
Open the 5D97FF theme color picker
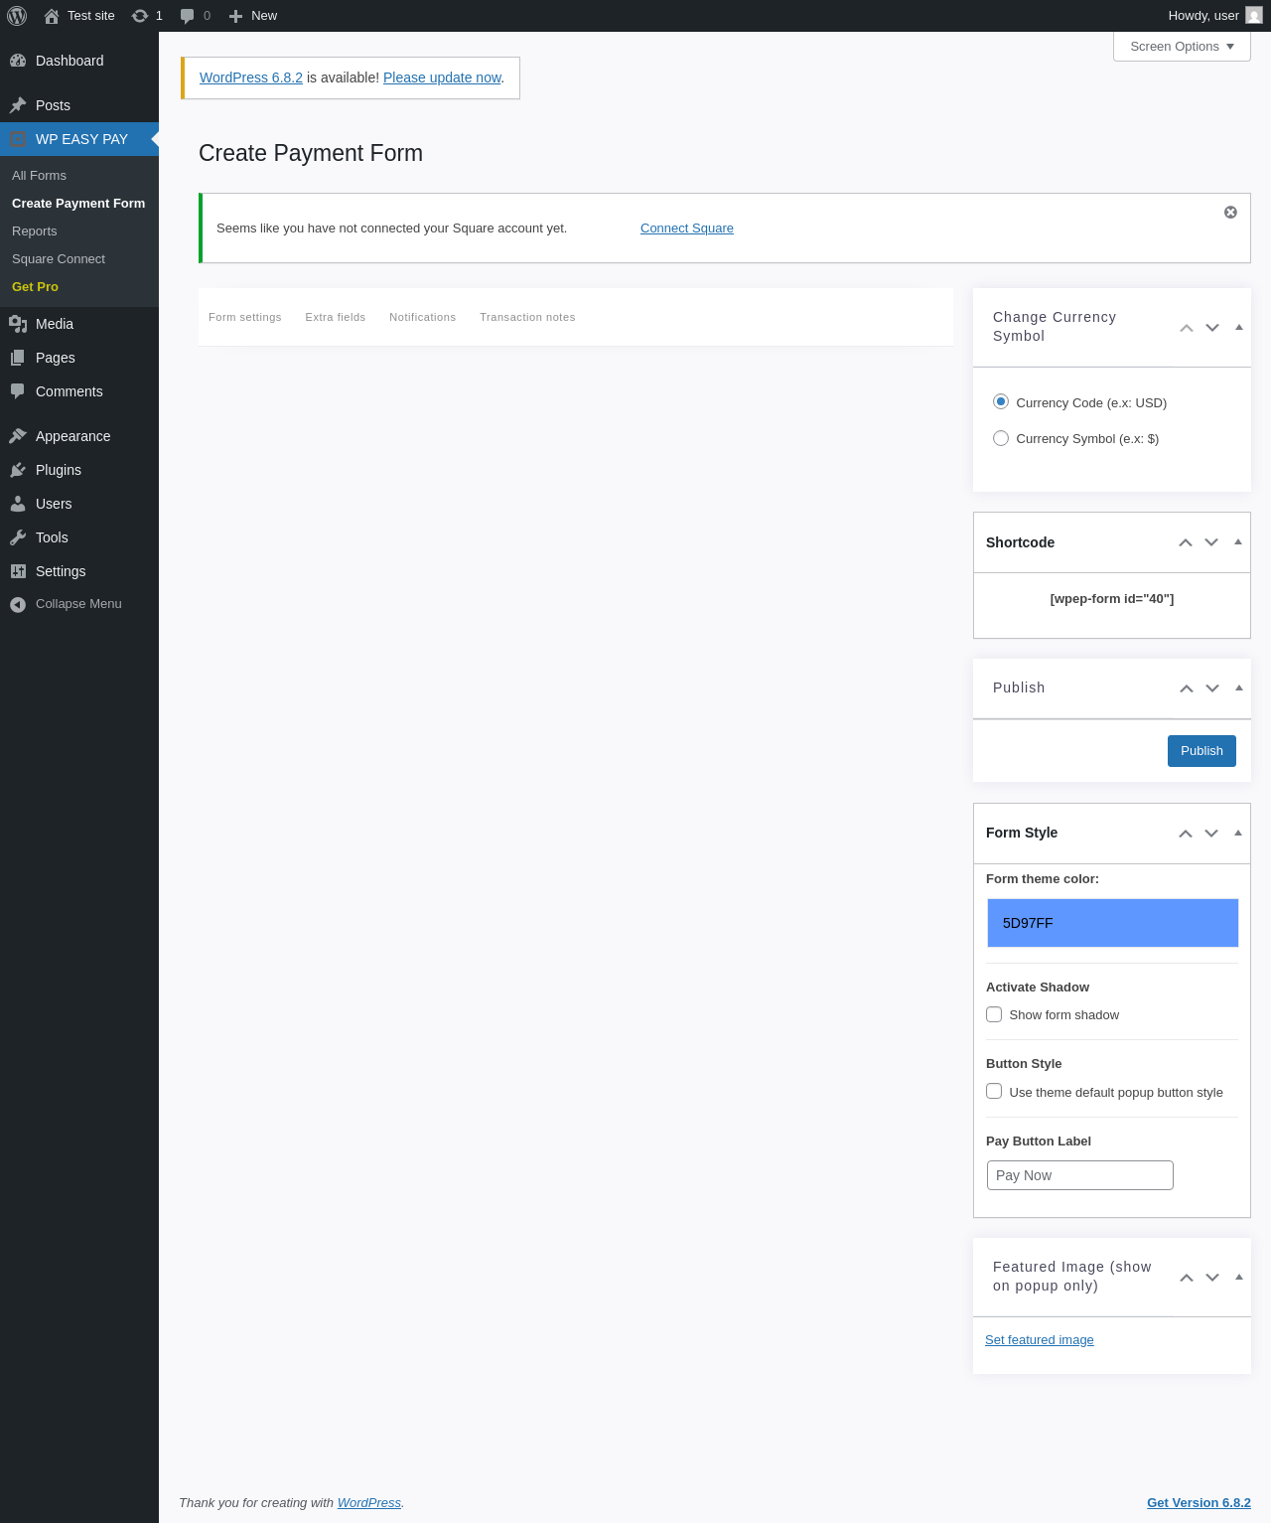click(1112, 923)
